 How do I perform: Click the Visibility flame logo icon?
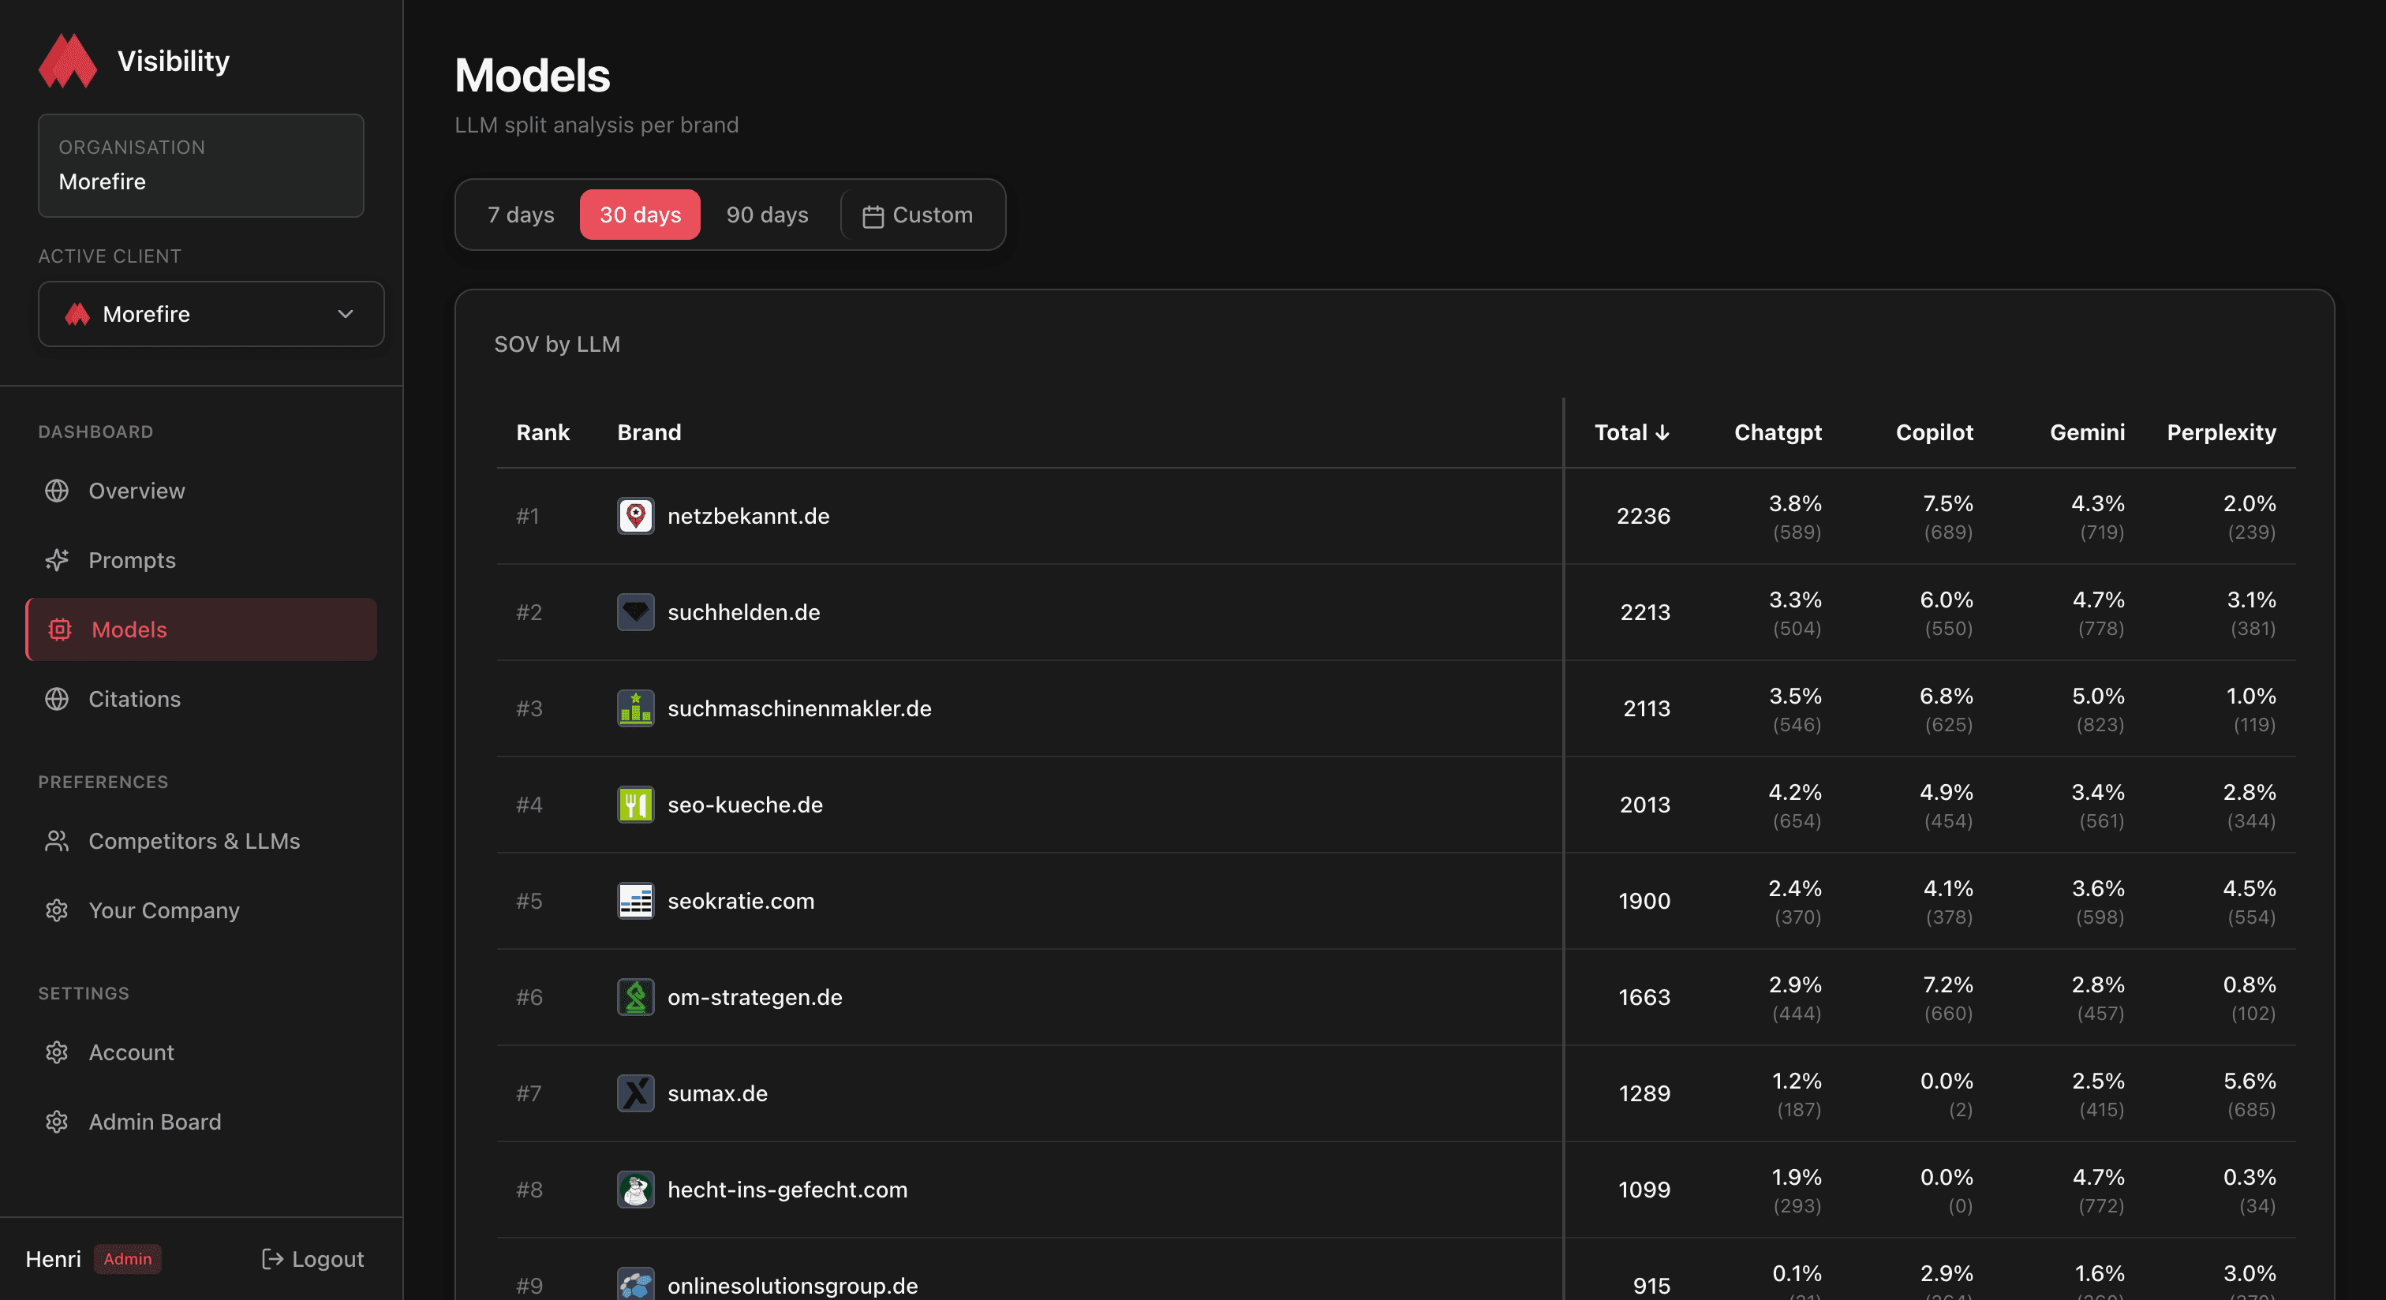67,61
